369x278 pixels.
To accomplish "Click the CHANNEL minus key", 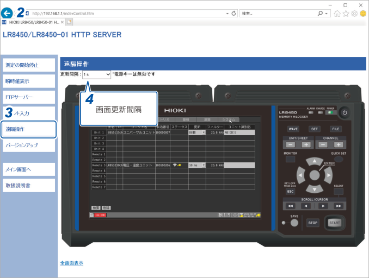I will point(323,144).
